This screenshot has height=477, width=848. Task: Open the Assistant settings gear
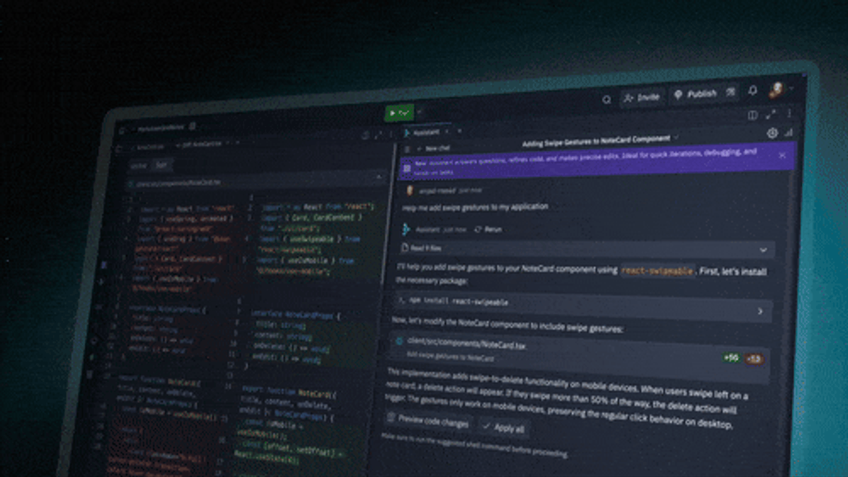pos(772,133)
